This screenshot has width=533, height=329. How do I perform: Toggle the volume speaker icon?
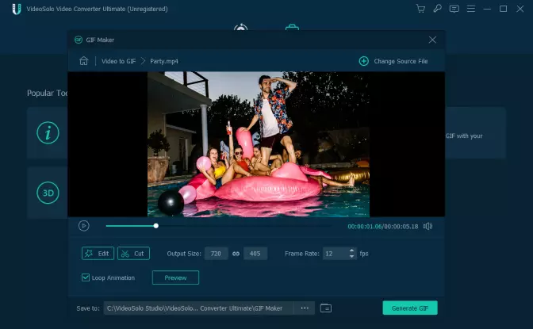pyautogui.click(x=428, y=227)
